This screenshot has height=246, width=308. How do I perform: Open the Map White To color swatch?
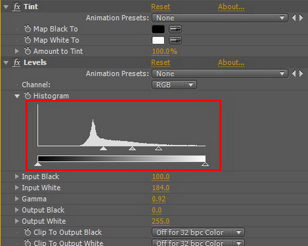click(x=158, y=40)
